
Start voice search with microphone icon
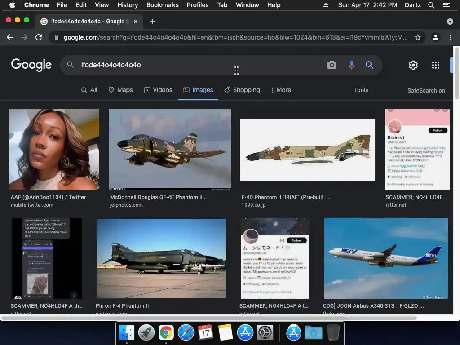pyautogui.click(x=351, y=65)
